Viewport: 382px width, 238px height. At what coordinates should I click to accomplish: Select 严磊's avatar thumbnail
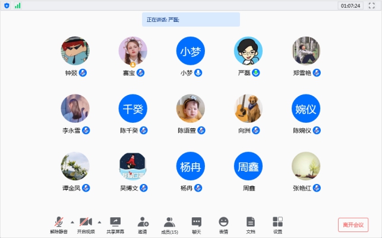click(248, 51)
